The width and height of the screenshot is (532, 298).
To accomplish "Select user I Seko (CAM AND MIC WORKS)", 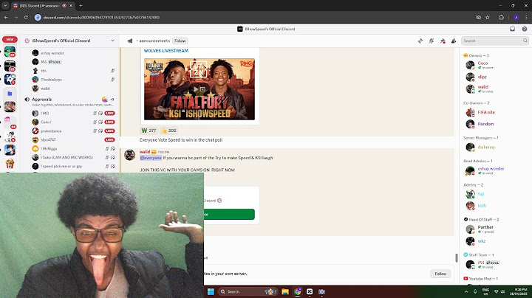I will 66,157.
